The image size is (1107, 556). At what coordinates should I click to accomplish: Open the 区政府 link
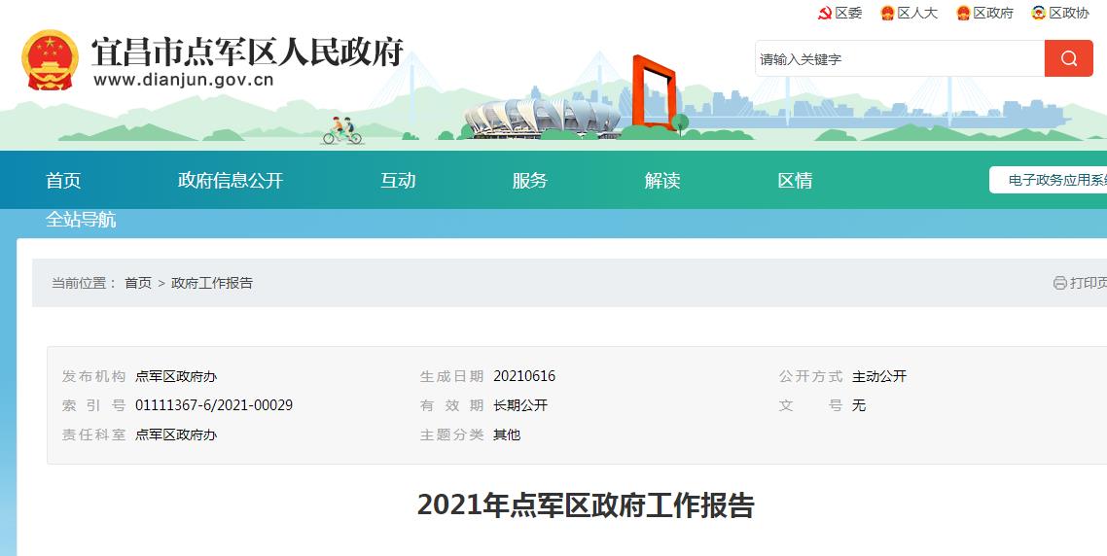992,13
